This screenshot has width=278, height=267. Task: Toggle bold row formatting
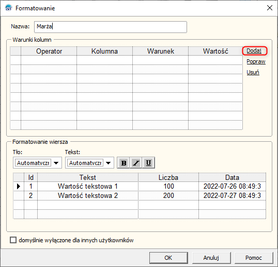coord(123,163)
